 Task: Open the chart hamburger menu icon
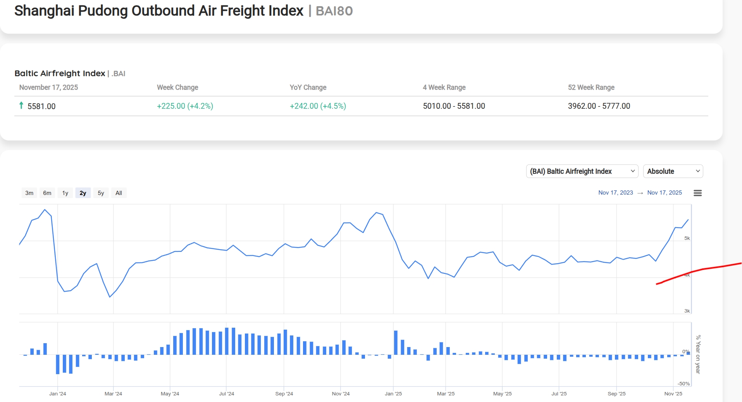(x=697, y=193)
